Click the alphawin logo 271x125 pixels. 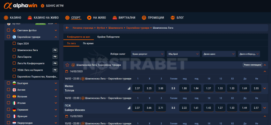coord(21,6)
